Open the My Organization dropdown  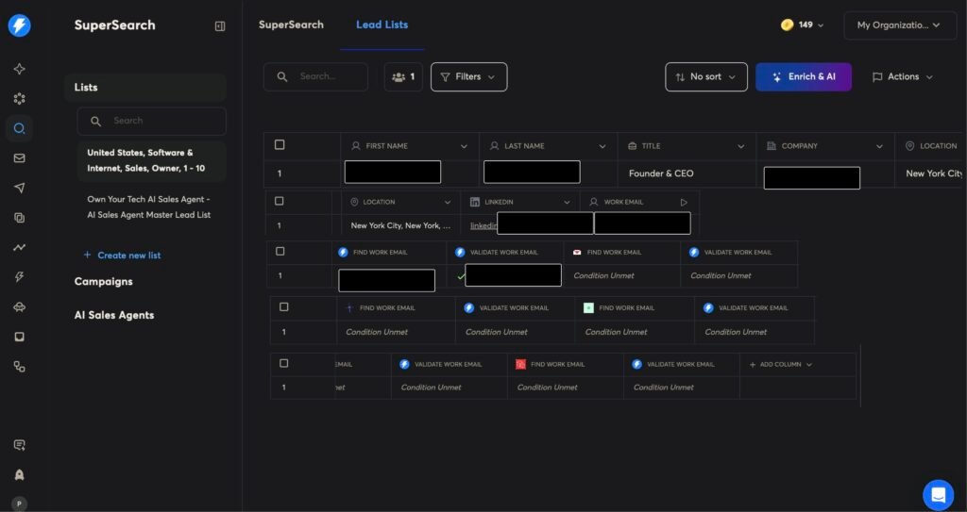click(900, 25)
